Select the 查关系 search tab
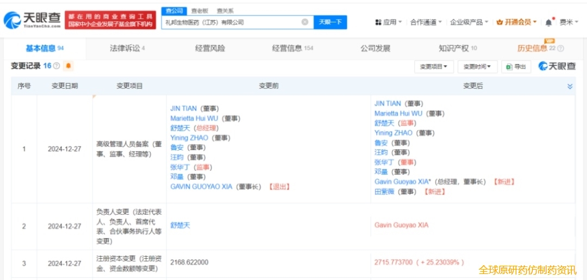The image size is (587, 280). [224, 11]
